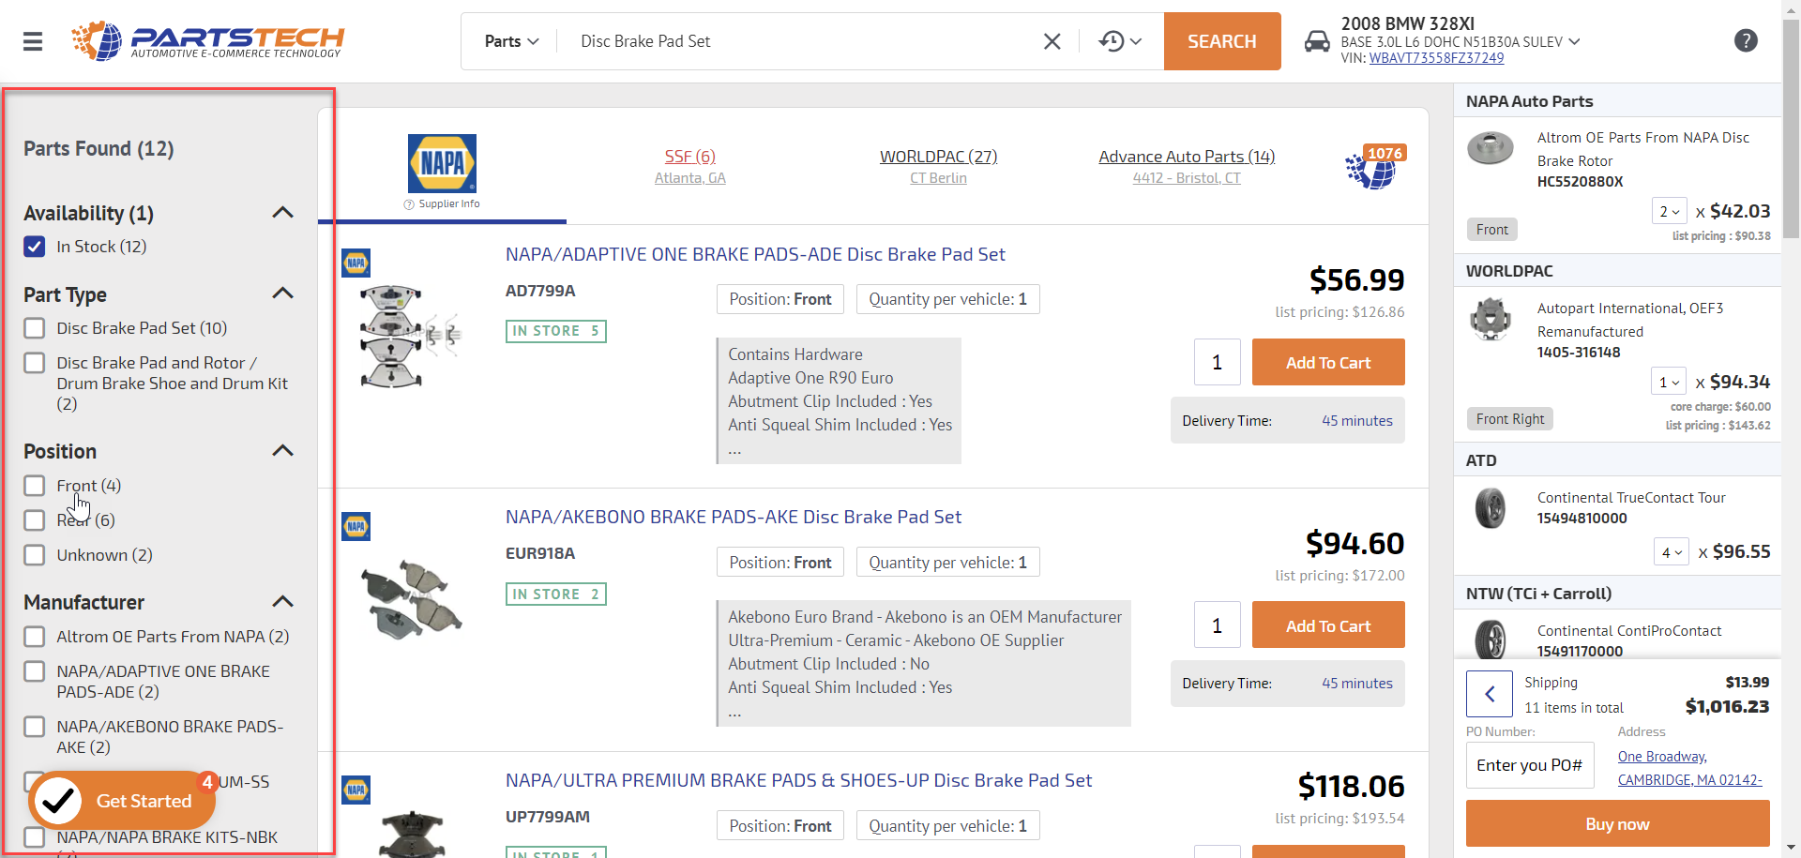Collapse the Availability filter section
The height and width of the screenshot is (858, 1801).
282,213
